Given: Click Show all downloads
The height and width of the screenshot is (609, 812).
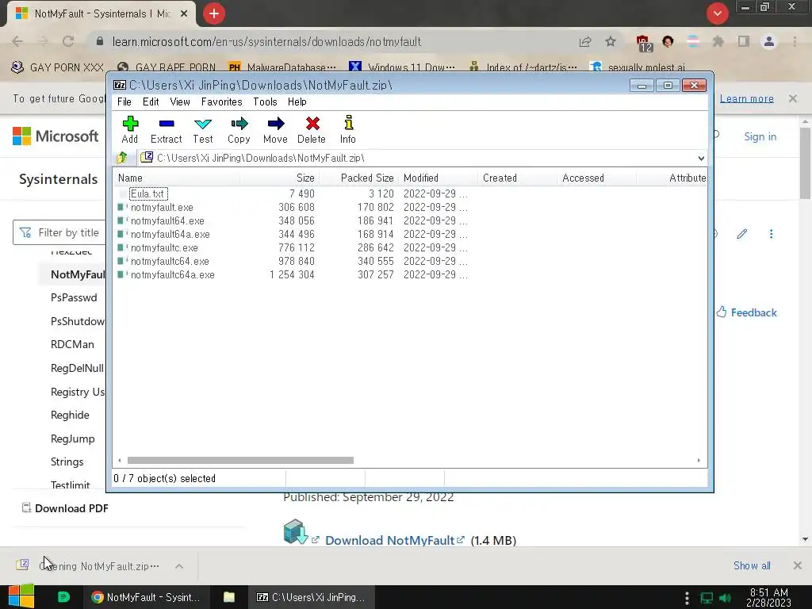Looking at the screenshot, I should click(x=752, y=565).
